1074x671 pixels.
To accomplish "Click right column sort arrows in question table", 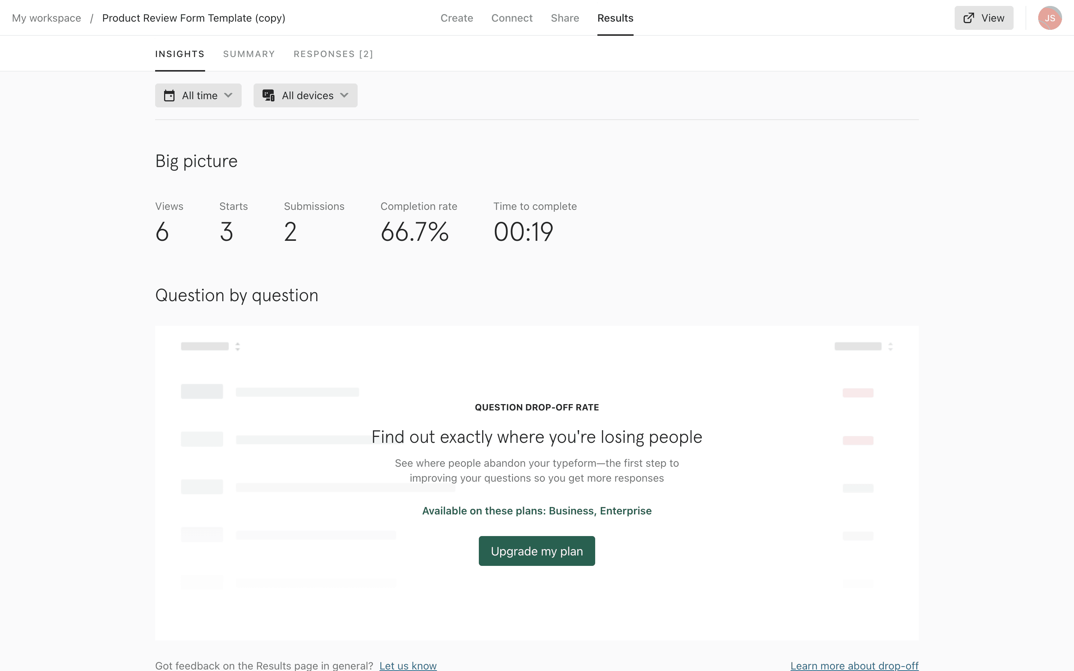I will [x=890, y=347].
